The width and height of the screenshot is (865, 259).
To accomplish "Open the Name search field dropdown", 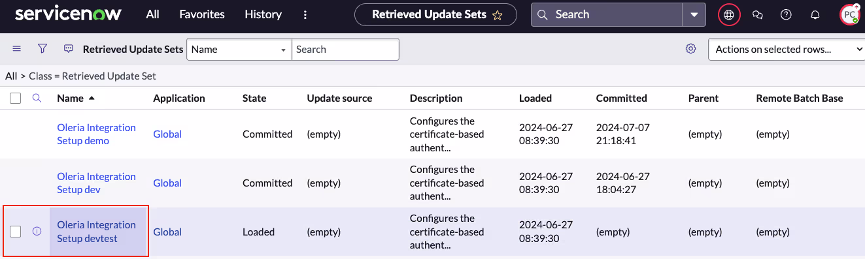I will (239, 49).
